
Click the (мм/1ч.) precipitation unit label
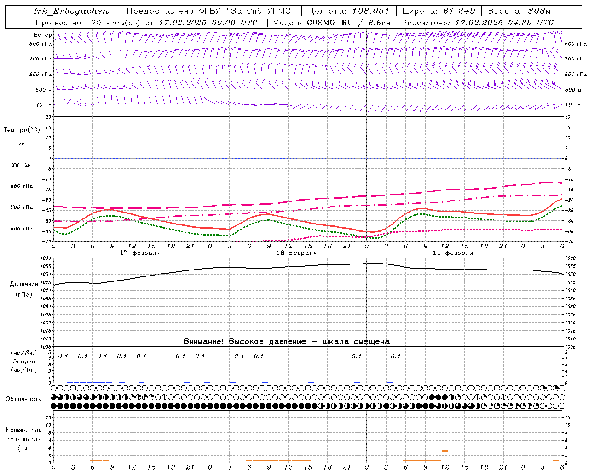pos(24,370)
